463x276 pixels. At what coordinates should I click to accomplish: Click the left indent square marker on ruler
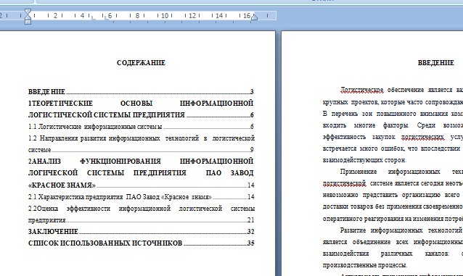28,22
